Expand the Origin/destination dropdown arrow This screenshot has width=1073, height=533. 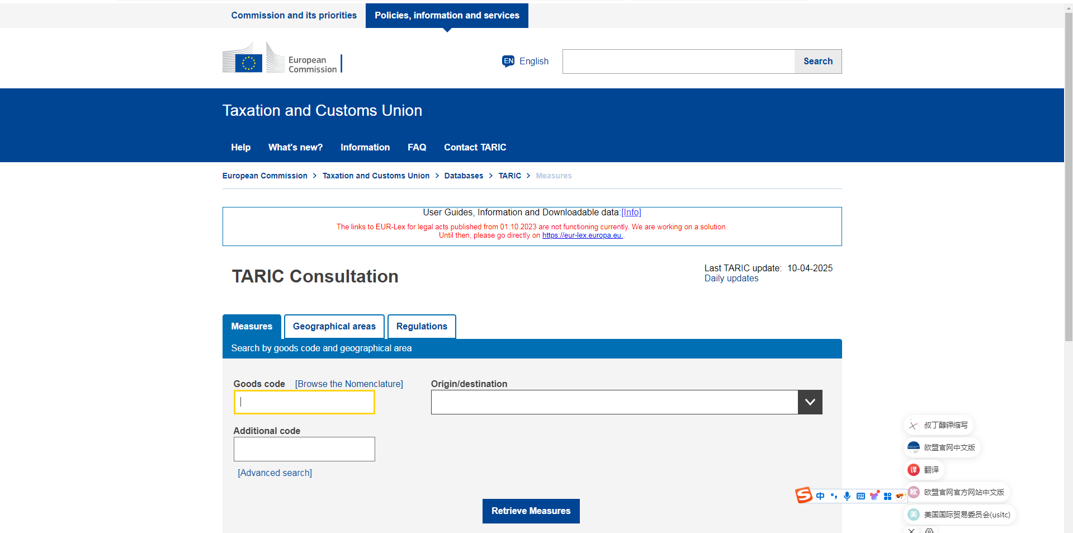coord(810,402)
